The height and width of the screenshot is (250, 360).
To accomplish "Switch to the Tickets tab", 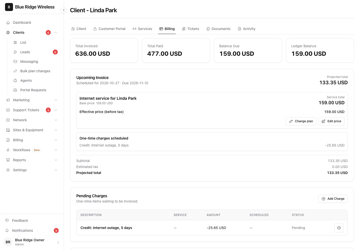I will pyautogui.click(x=190, y=29).
